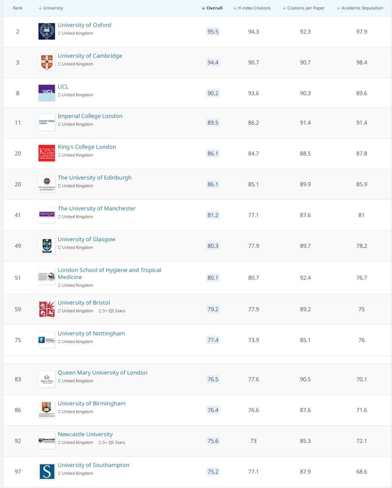Screen dimensions: 392x488
Task: Click the Newcastle University logo
Action: coord(46,440)
